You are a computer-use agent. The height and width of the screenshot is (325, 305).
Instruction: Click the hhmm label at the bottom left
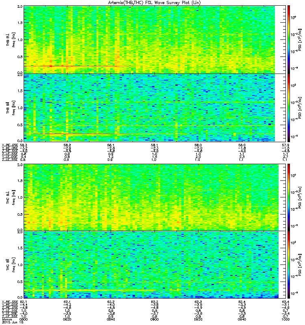(x=7, y=319)
